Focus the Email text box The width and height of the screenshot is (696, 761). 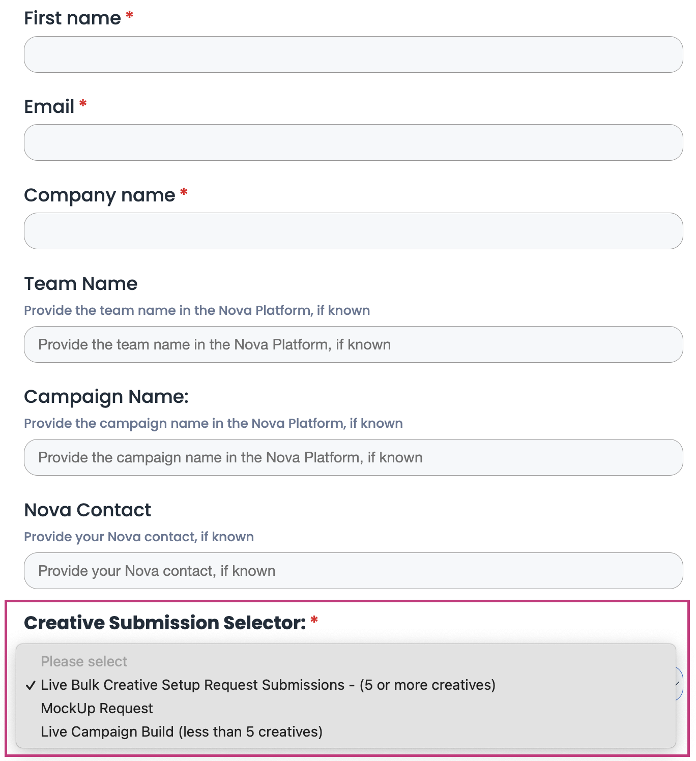[x=353, y=142]
